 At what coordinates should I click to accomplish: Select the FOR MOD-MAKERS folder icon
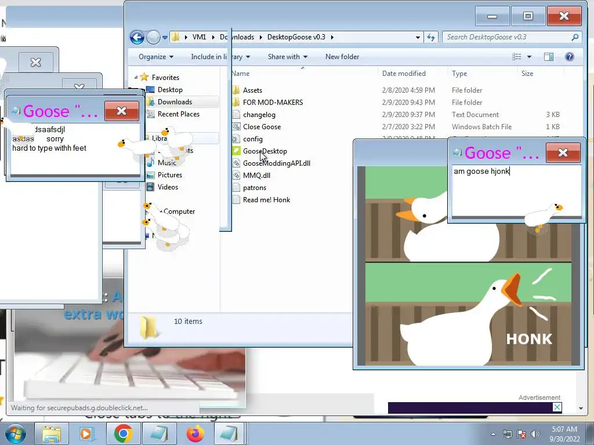[236, 102]
